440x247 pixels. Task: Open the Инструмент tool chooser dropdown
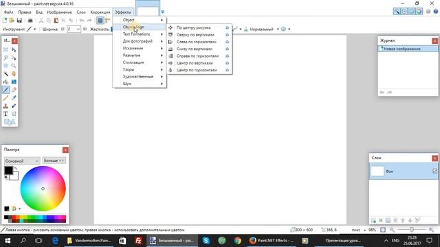31,29
